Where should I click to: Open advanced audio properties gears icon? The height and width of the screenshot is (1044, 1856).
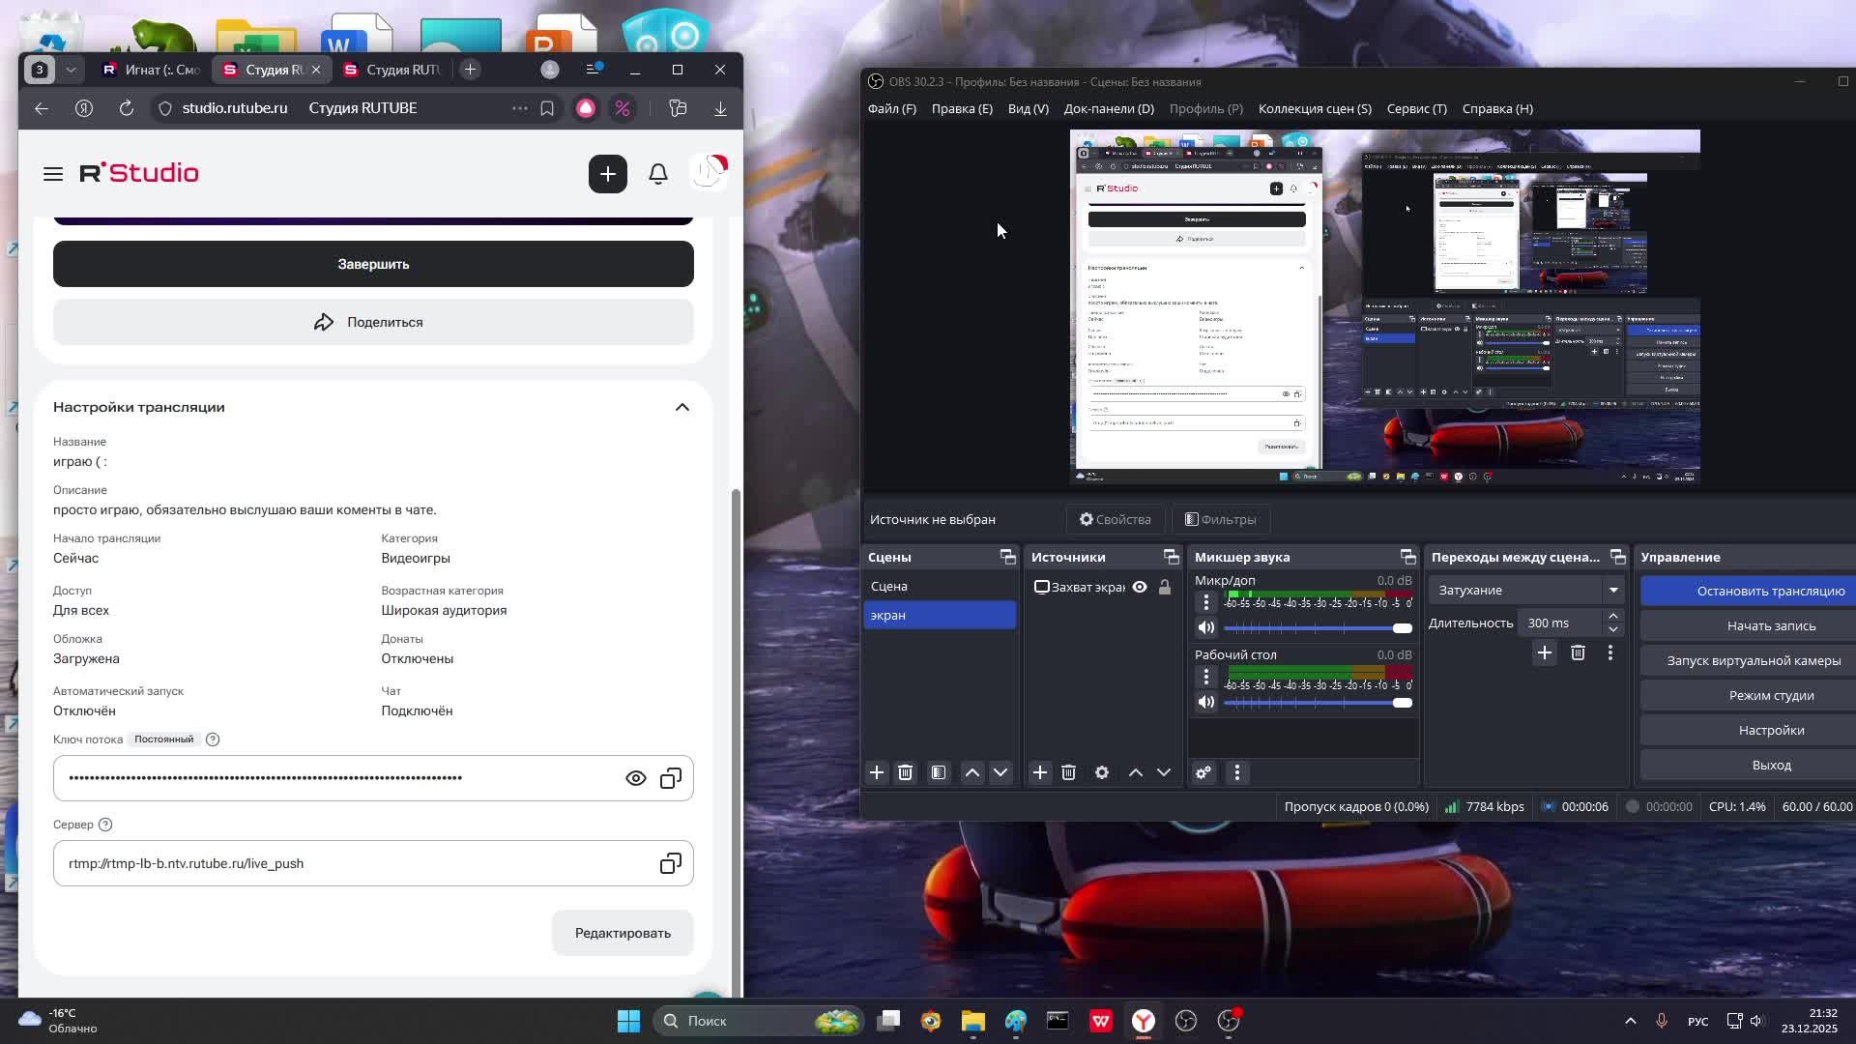[x=1203, y=772]
